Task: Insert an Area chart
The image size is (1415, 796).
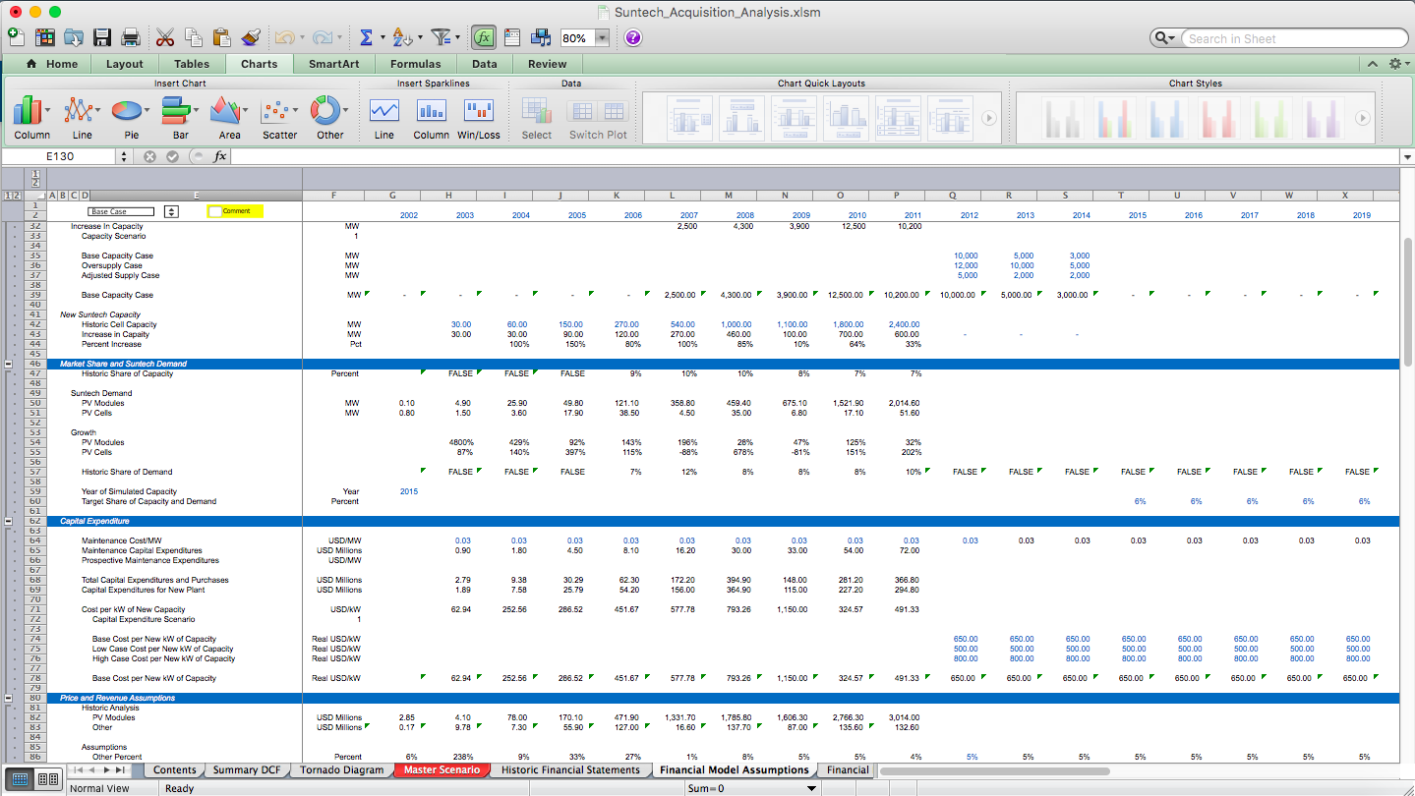Action: click(x=229, y=117)
